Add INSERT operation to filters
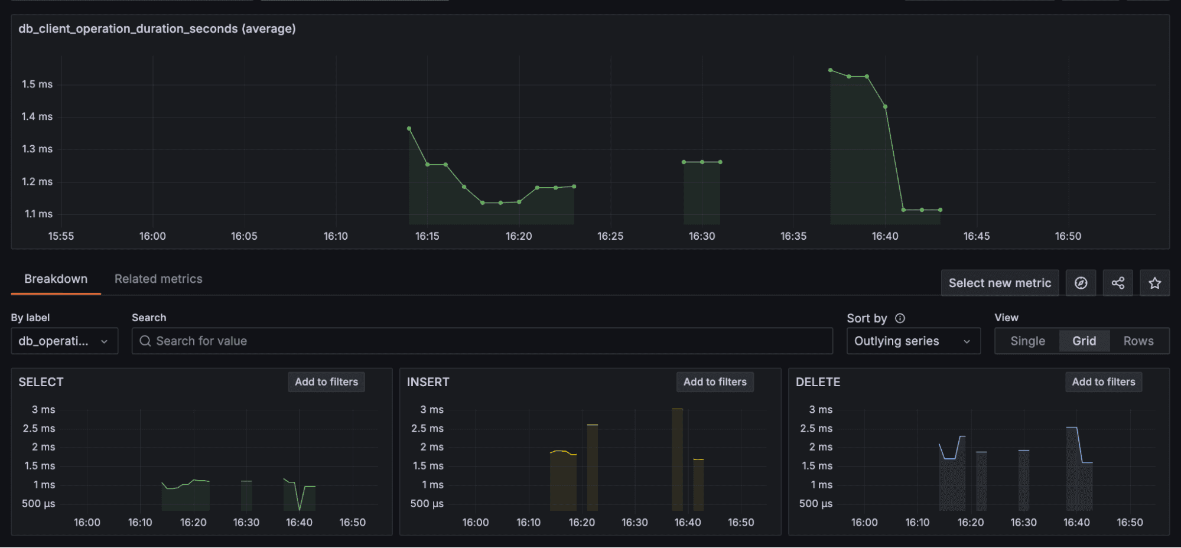Viewport: 1181px width, 548px height. (714, 381)
